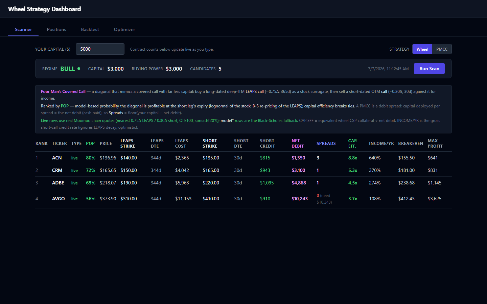Select the AVGO ticker
Viewport: 487px width, 304px height.
click(58, 199)
